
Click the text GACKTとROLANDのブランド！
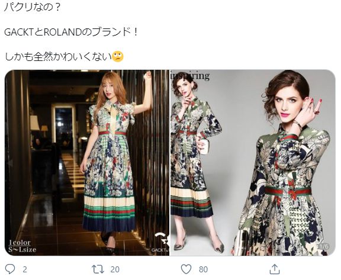(x=71, y=33)
